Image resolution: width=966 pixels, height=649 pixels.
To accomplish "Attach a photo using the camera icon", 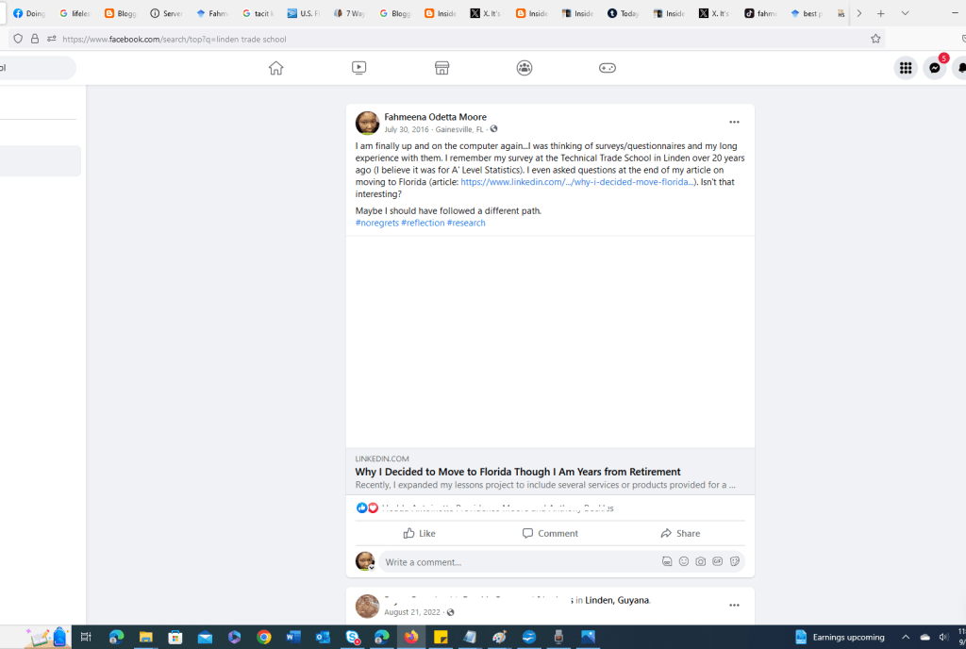I will (x=700, y=560).
